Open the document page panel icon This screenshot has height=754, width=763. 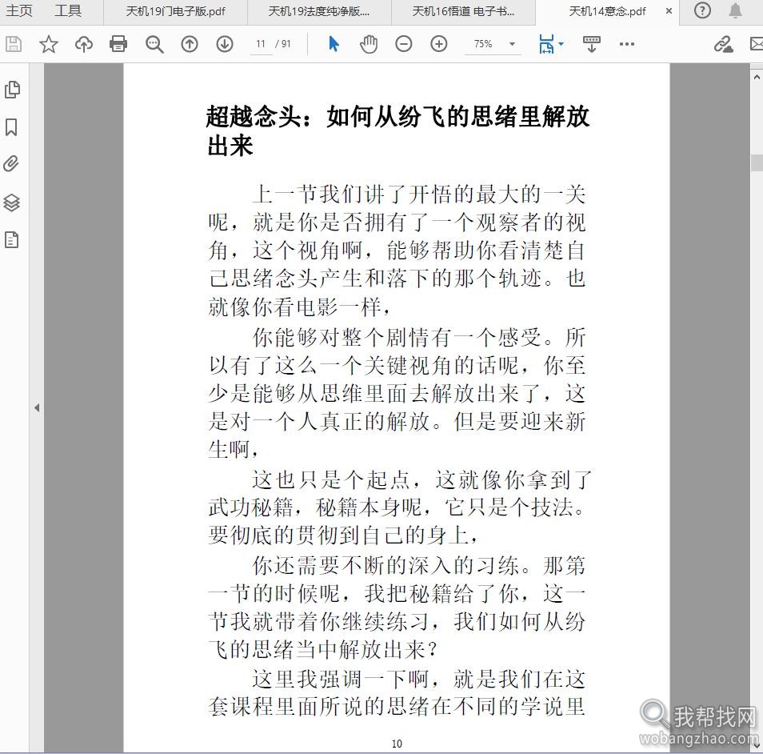11,239
